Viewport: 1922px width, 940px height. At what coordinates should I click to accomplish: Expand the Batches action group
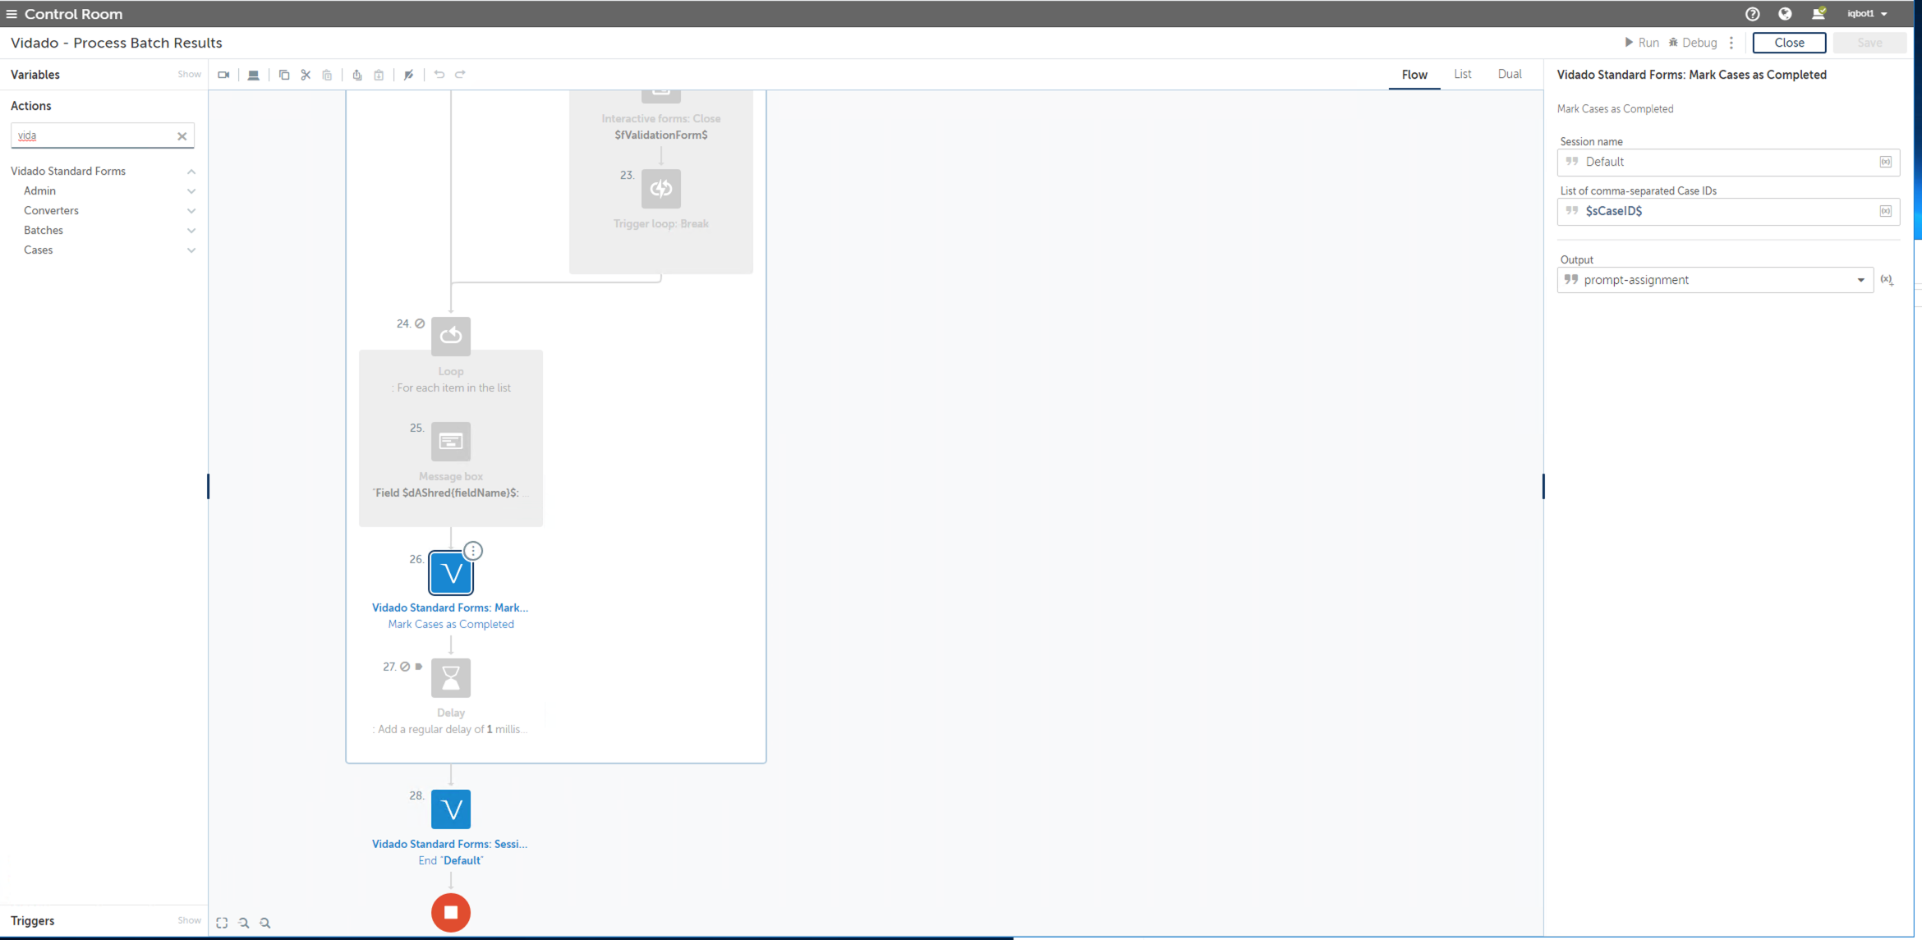(191, 231)
